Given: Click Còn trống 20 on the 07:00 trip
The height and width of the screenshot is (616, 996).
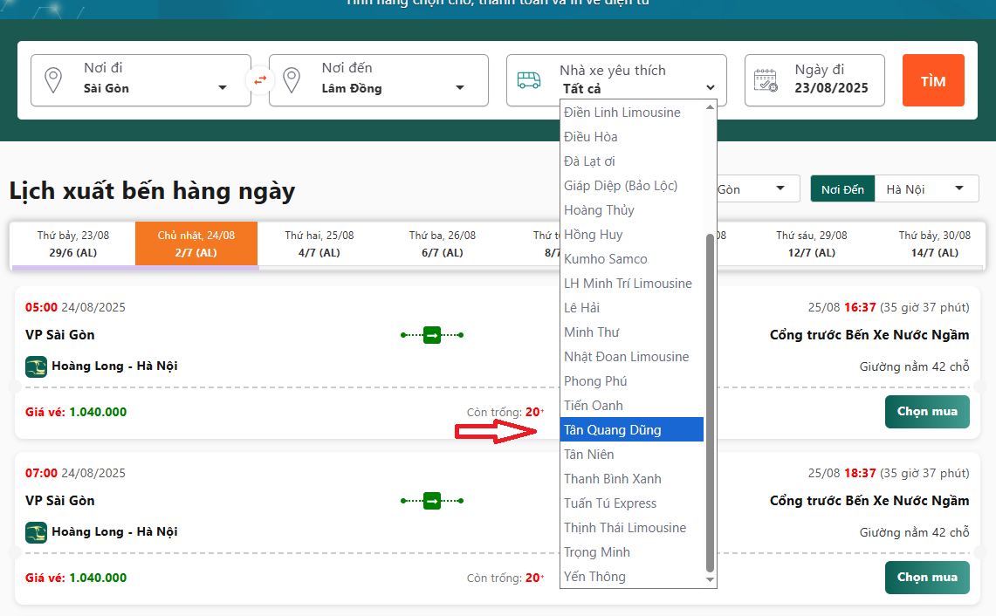Looking at the screenshot, I should coord(505,578).
